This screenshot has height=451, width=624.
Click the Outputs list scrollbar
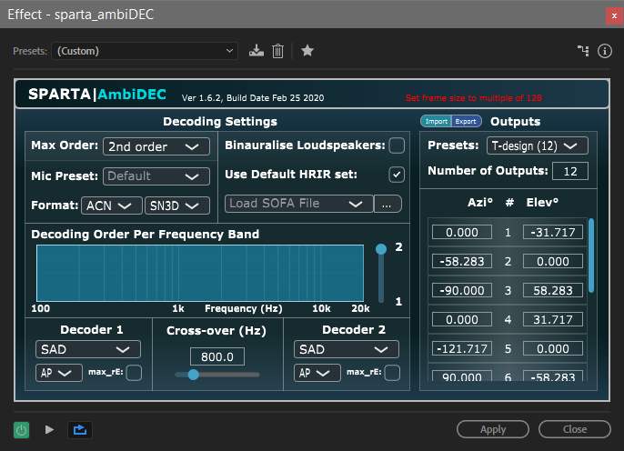[591, 256]
